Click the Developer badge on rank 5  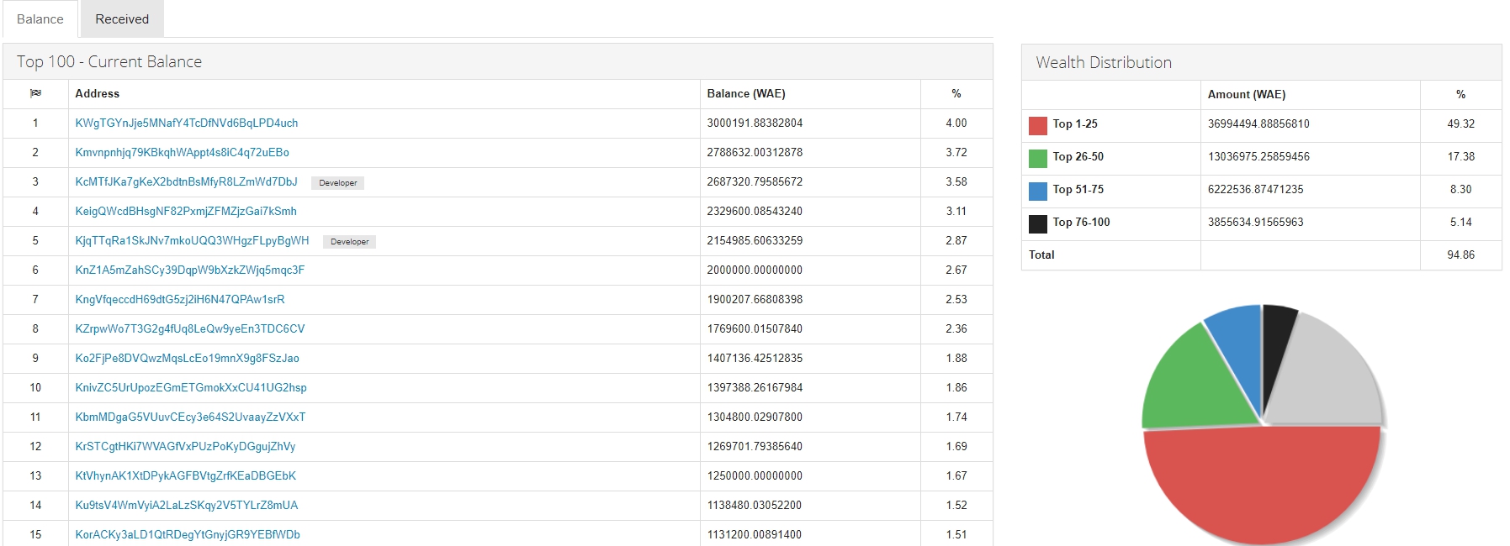point(349,241)
